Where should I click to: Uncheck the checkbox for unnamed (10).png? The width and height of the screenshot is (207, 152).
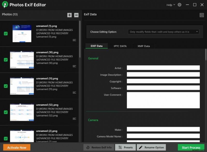[x=5, y=60]
